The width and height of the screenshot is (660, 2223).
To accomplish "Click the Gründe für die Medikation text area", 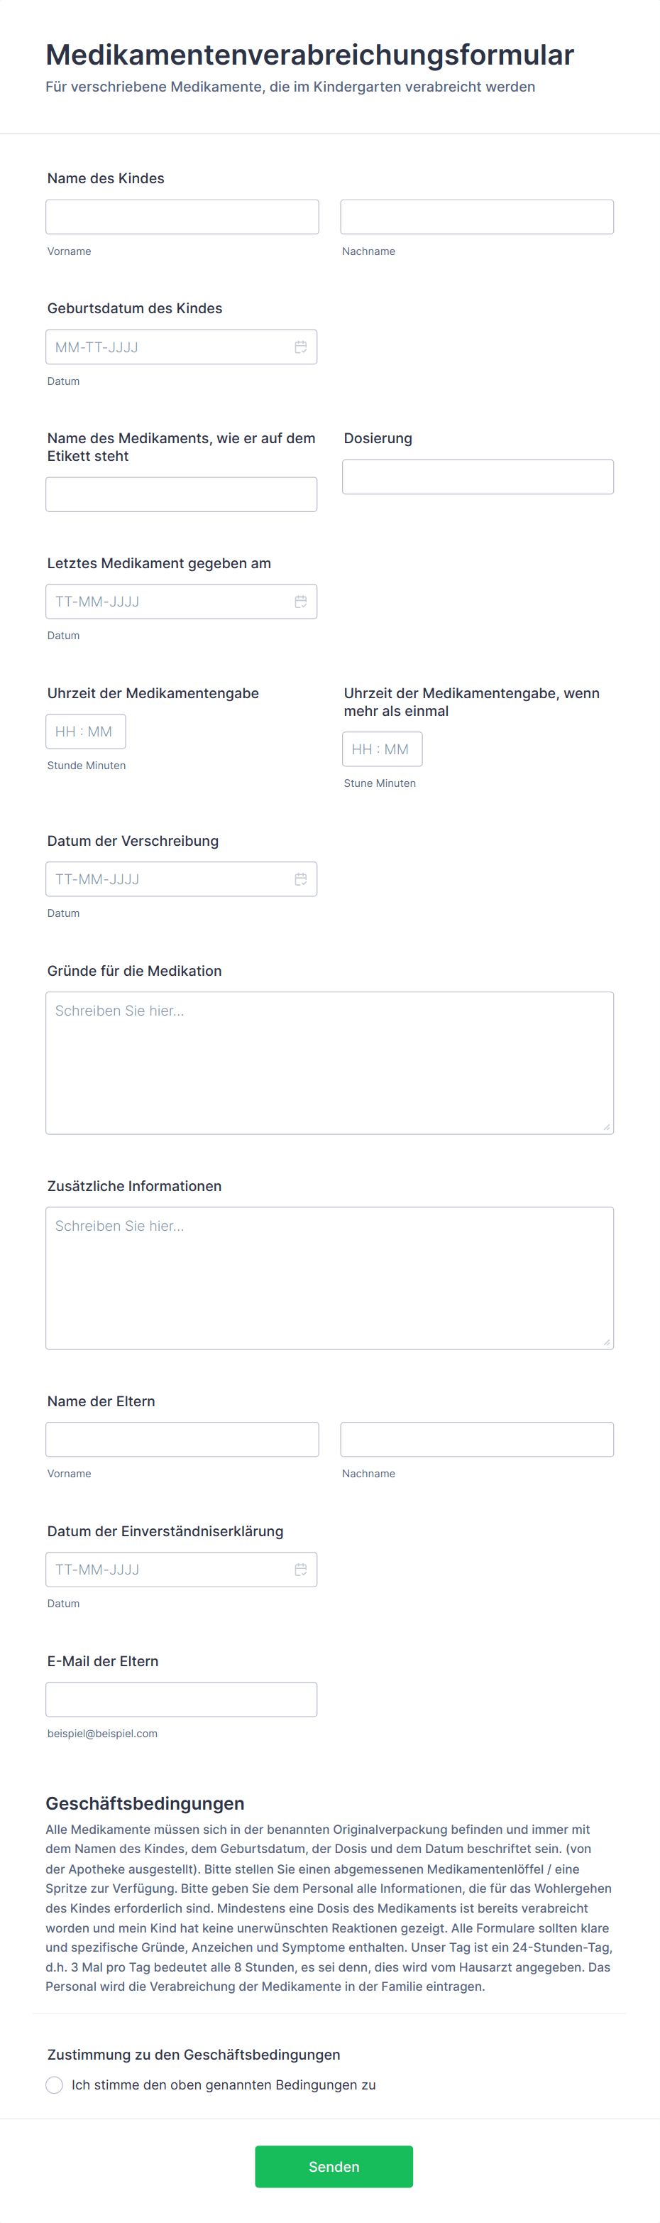I will (329, 1063).
